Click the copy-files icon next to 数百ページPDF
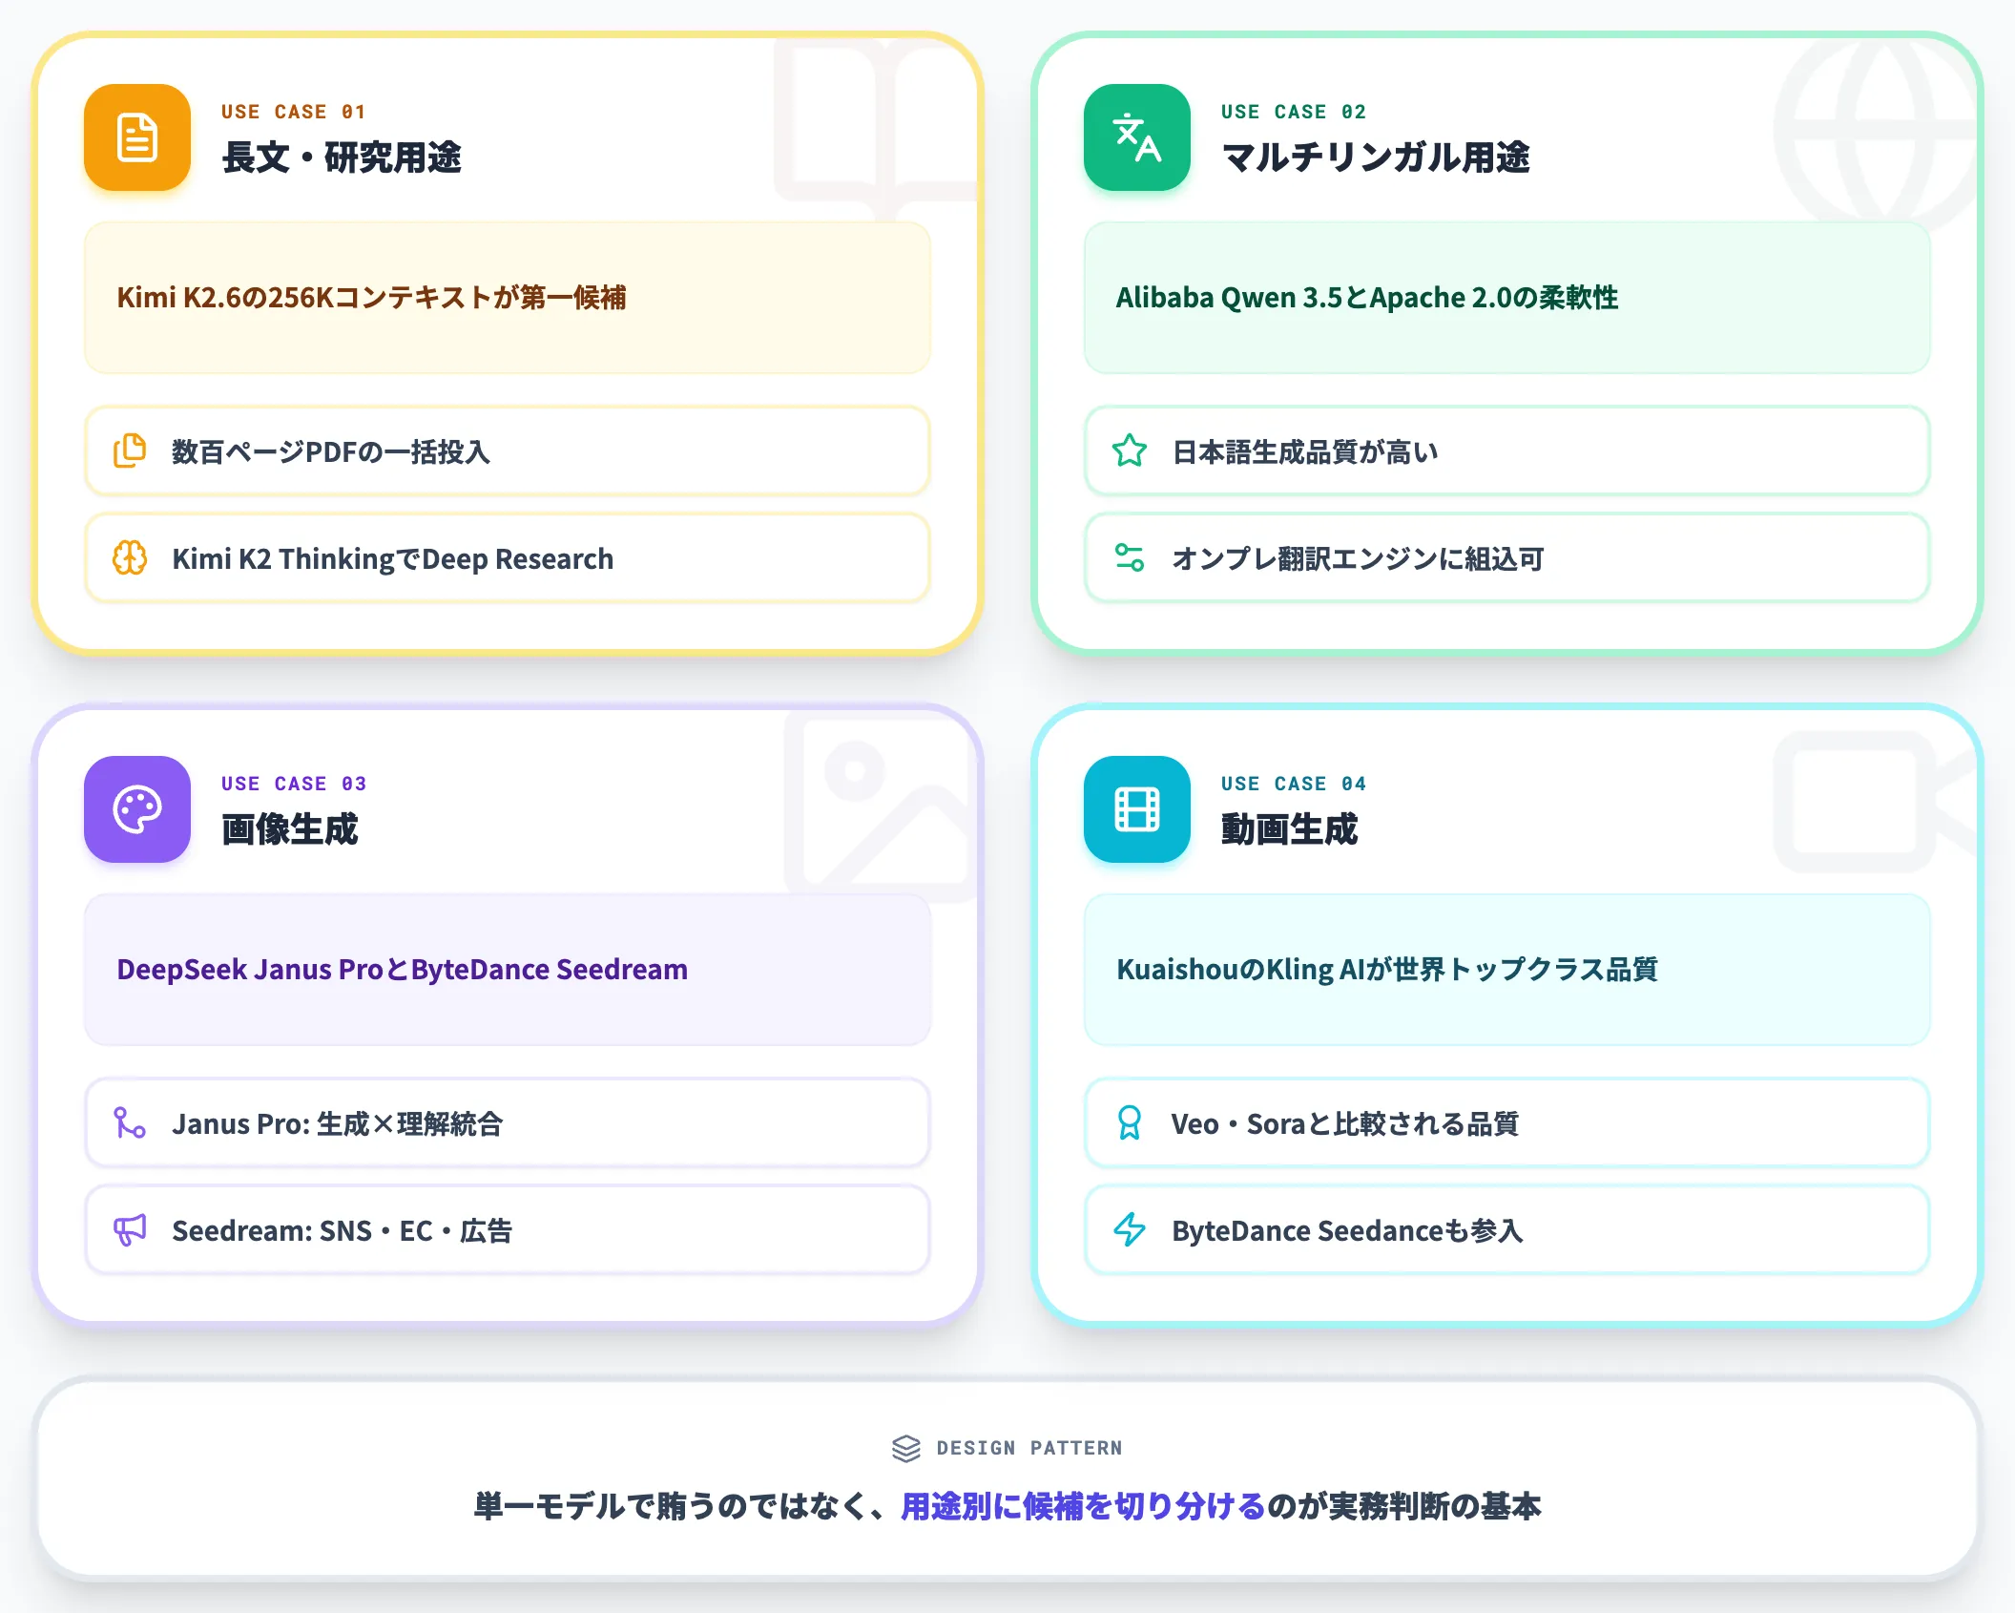 130,450
